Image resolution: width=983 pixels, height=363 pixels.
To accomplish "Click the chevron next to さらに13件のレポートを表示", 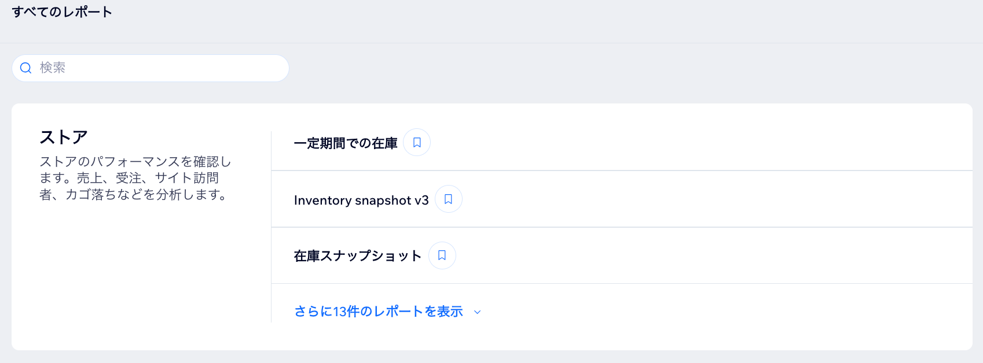I will [x=477, y=312].
